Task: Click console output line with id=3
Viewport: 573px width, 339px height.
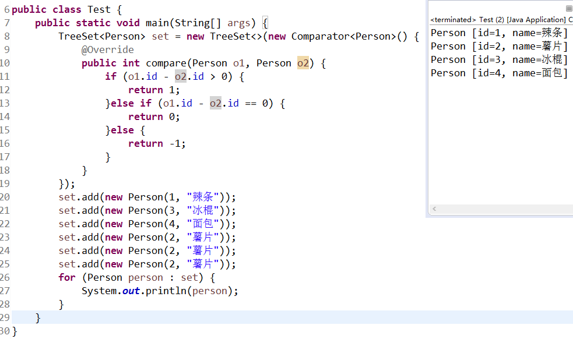Action: 498,59
